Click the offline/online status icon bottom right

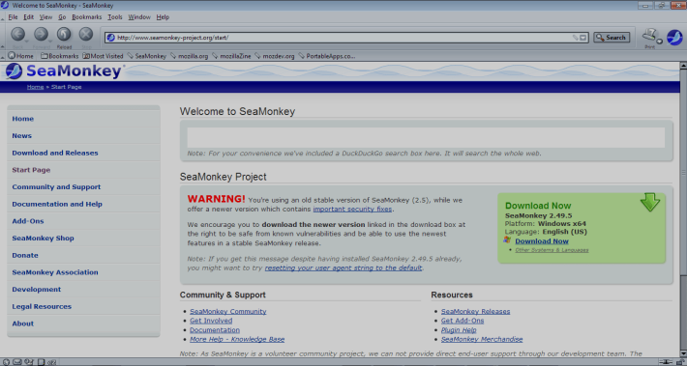pyautogui.click(x=667, y=362)
